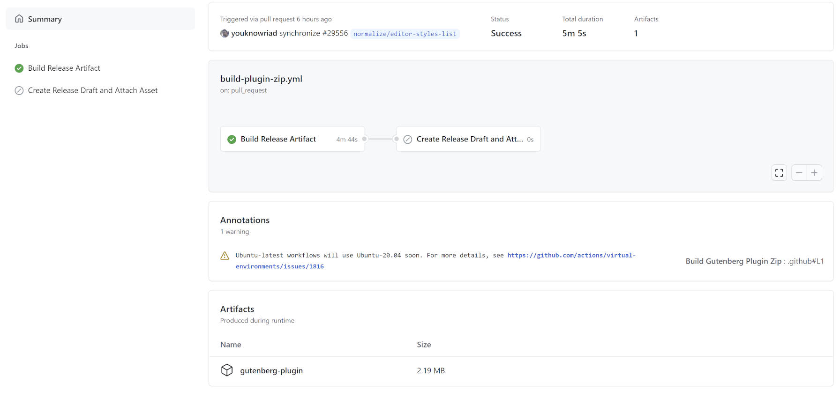Image resolution: width=840 pixels, height=398 pixels.
Task: Zoom in the workflow graph
Action: (x=814, y=173)
